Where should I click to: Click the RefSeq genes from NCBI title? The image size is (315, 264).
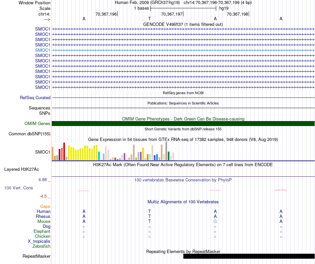point(183,93)
